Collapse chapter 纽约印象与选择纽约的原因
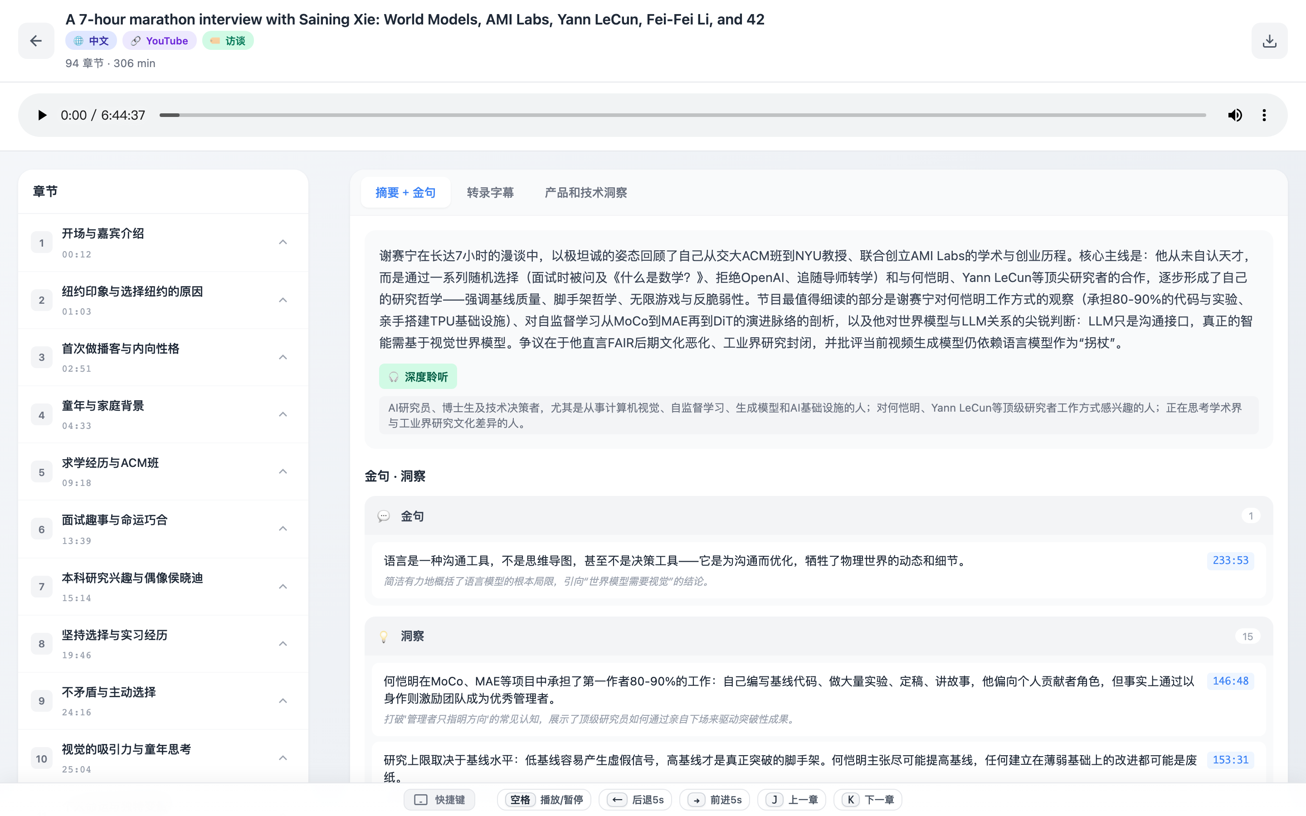The image size is (1306, 816). pos(283,300)
